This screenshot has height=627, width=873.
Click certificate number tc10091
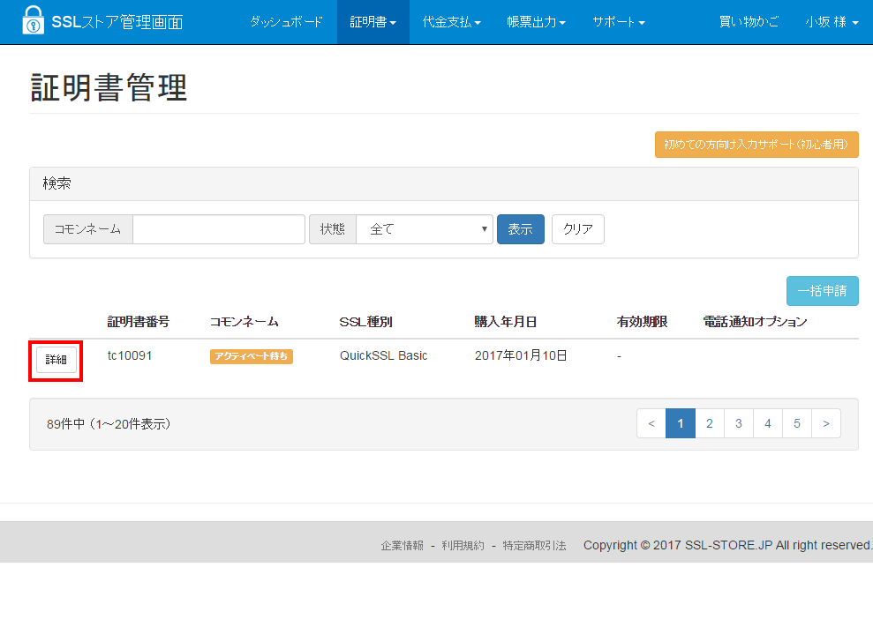(x=130, y=355)
